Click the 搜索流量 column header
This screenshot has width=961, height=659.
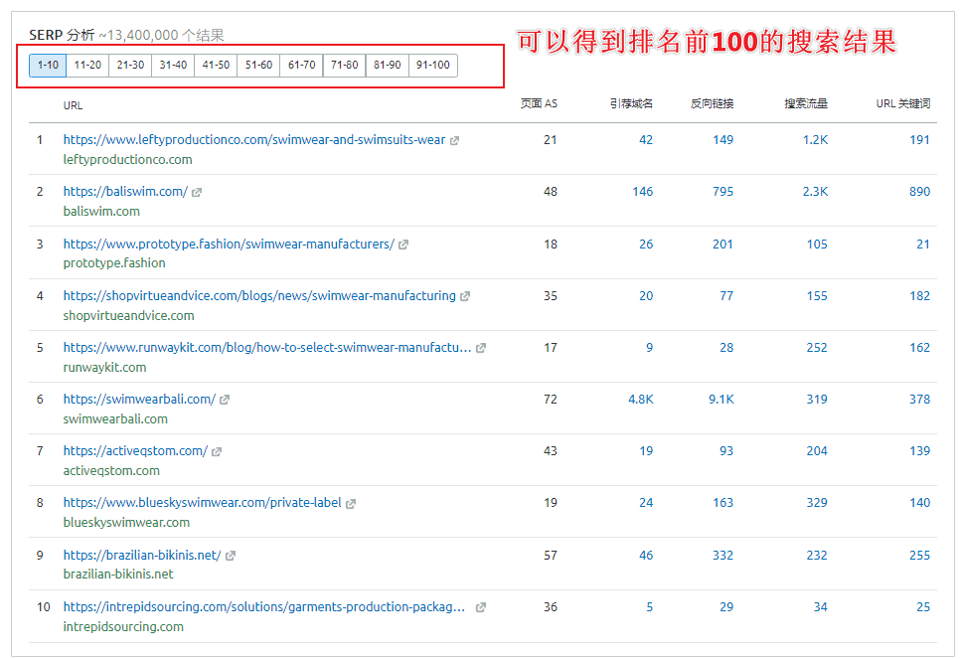point(805,103)
